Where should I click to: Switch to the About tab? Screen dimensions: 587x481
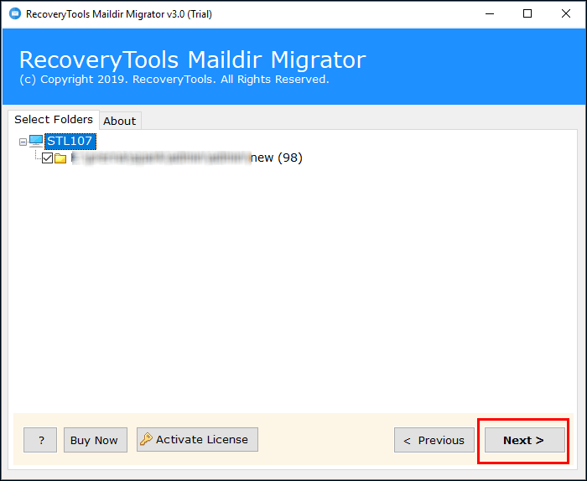click(120, 121)
